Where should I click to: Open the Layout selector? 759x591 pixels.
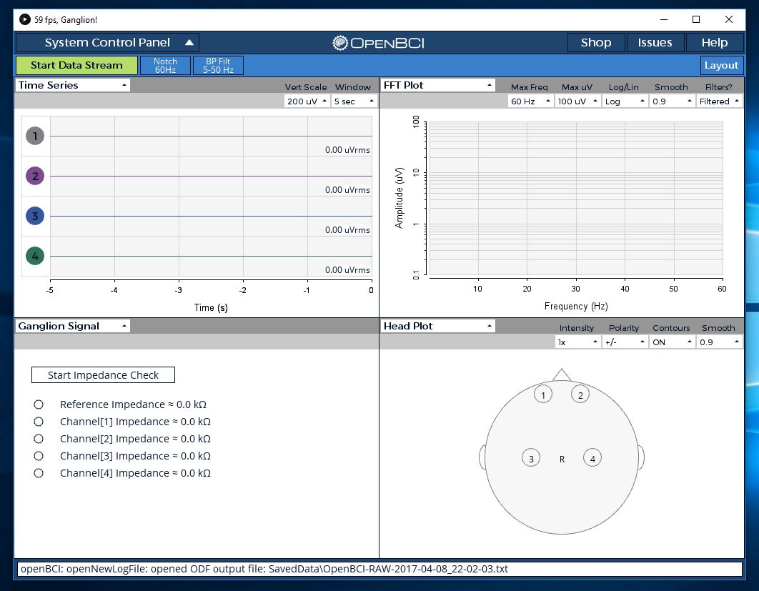721,65
